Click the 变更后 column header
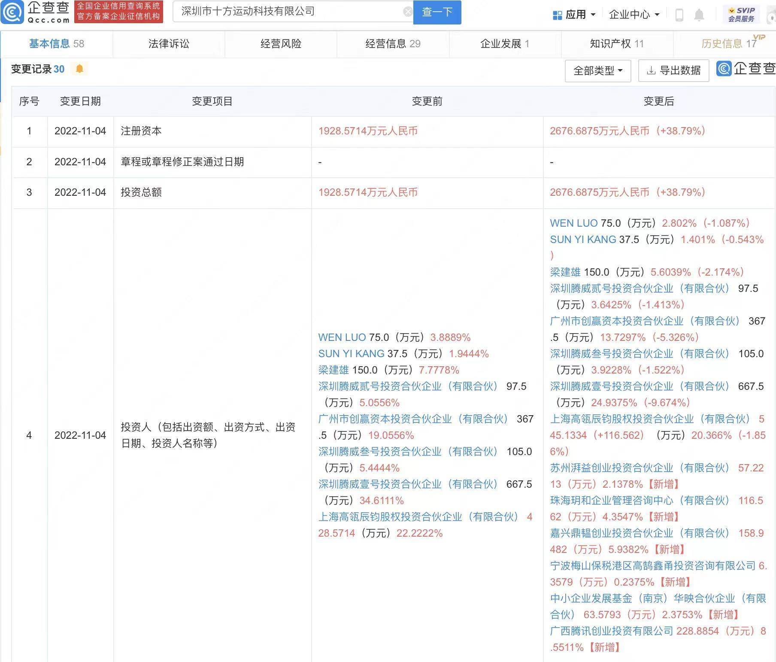 [659, 101]
